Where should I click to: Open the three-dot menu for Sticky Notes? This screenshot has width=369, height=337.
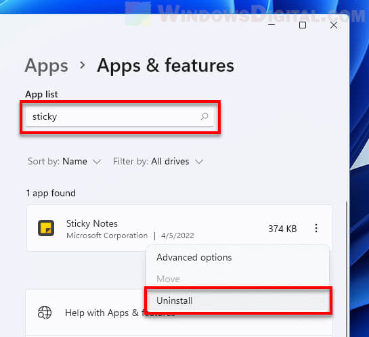click(x=316, y=228)
